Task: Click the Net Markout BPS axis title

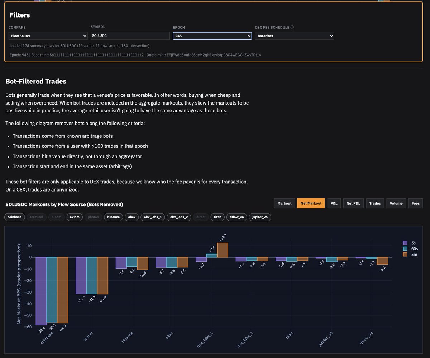Action: pos(19,284)
